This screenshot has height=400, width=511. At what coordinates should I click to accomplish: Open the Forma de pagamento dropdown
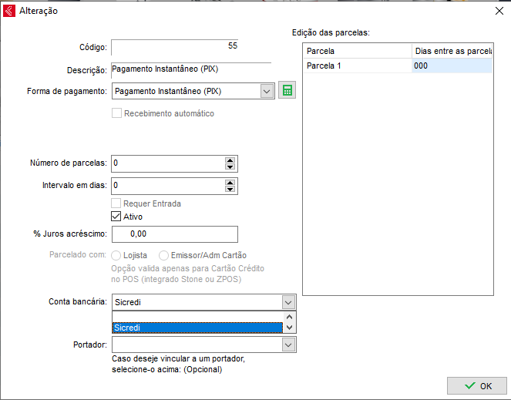(267, 91)
